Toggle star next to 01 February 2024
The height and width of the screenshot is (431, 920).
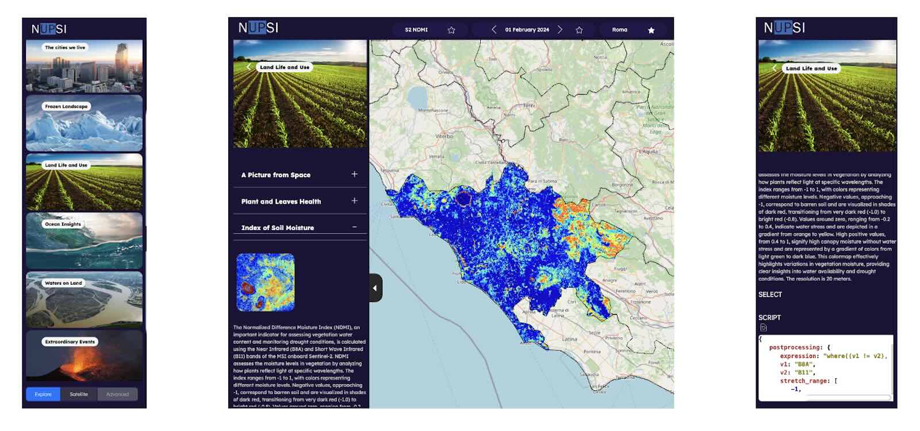[x=579, y=30]
